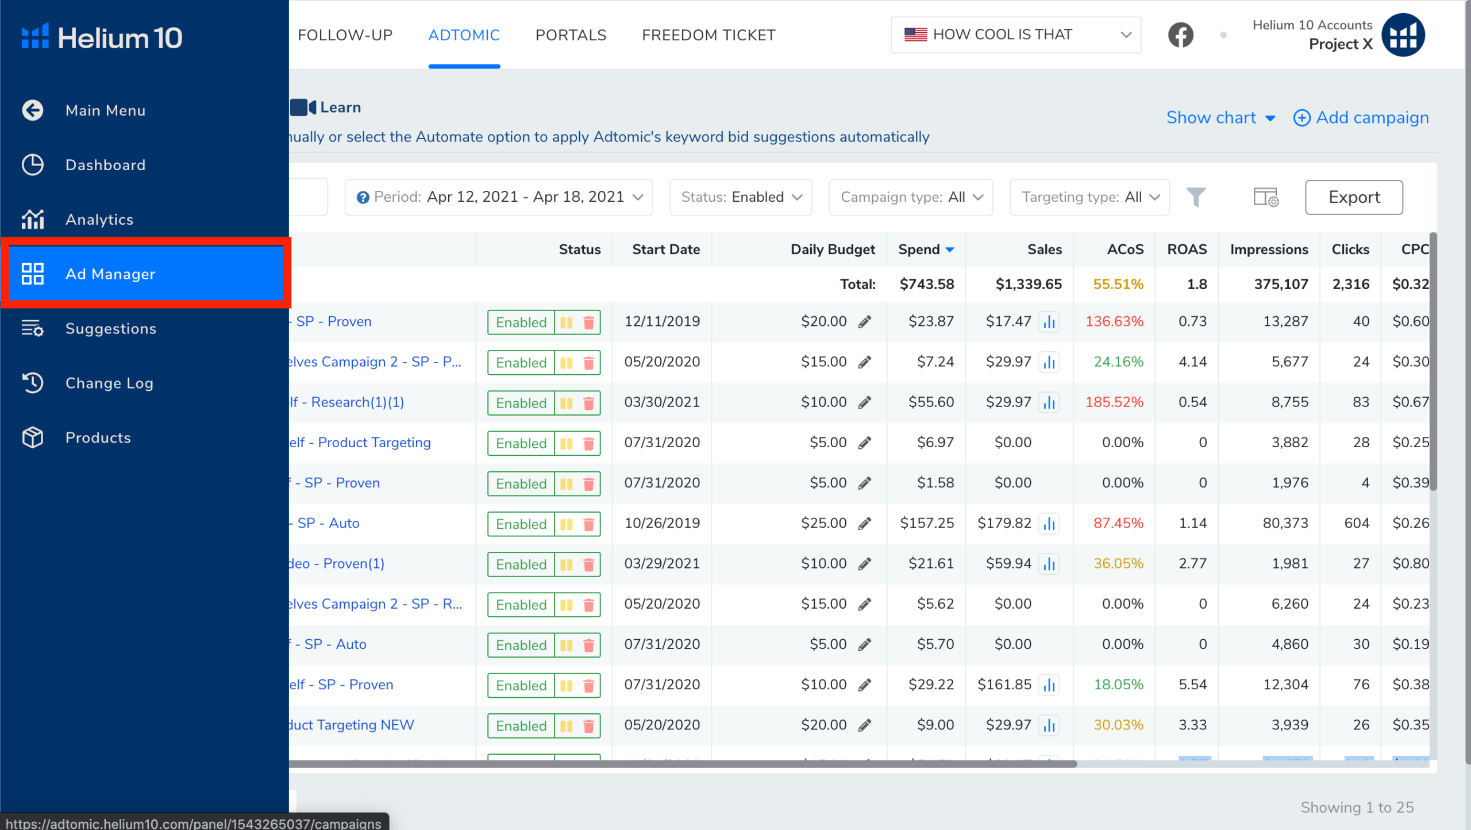Open the Change Log panel
The width and height of the screenshot is (1471, 830).
109,383
